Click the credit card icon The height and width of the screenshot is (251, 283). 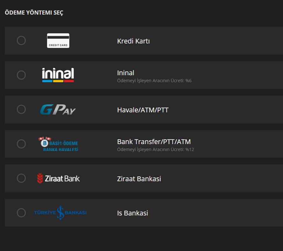point(58,41)
